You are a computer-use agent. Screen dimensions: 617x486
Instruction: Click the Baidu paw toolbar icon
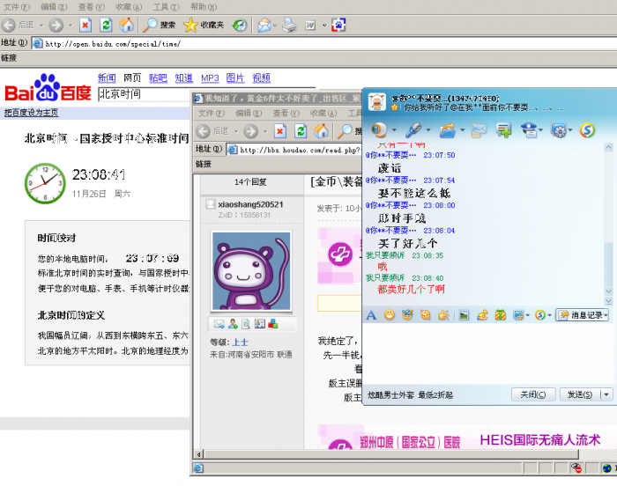tap(338, 26)
